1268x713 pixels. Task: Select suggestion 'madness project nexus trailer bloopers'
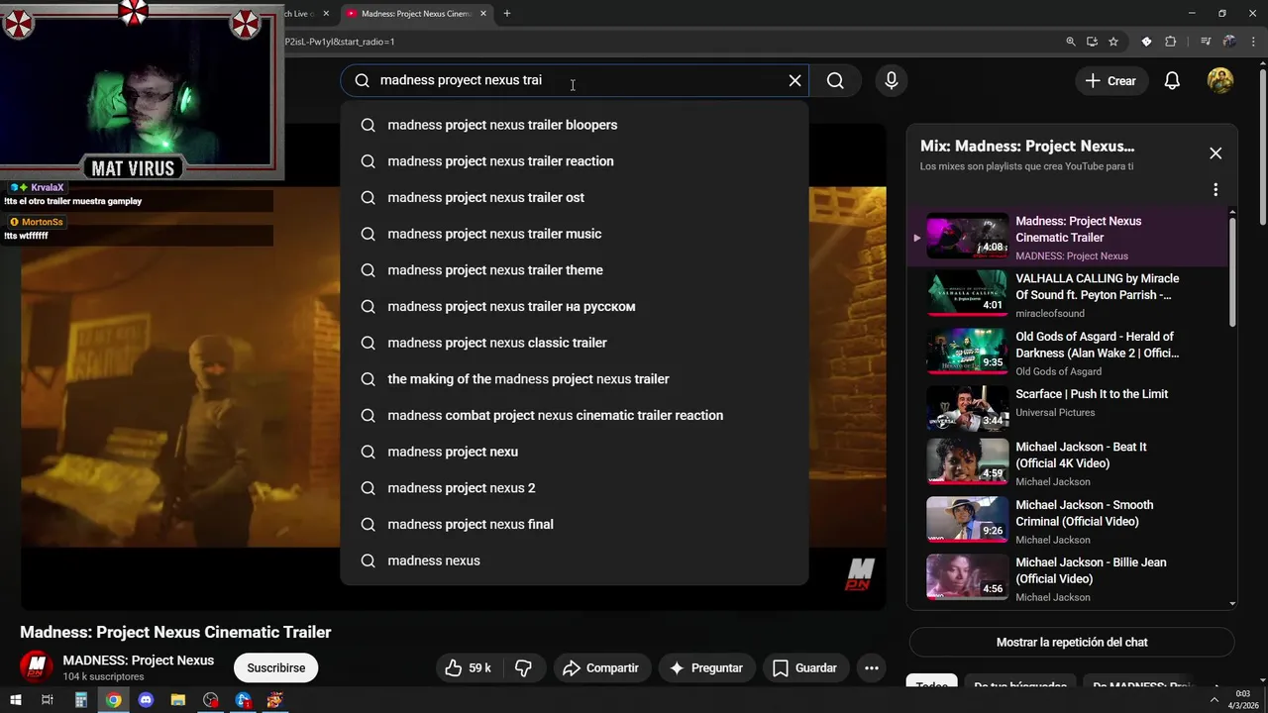[575, 125]
